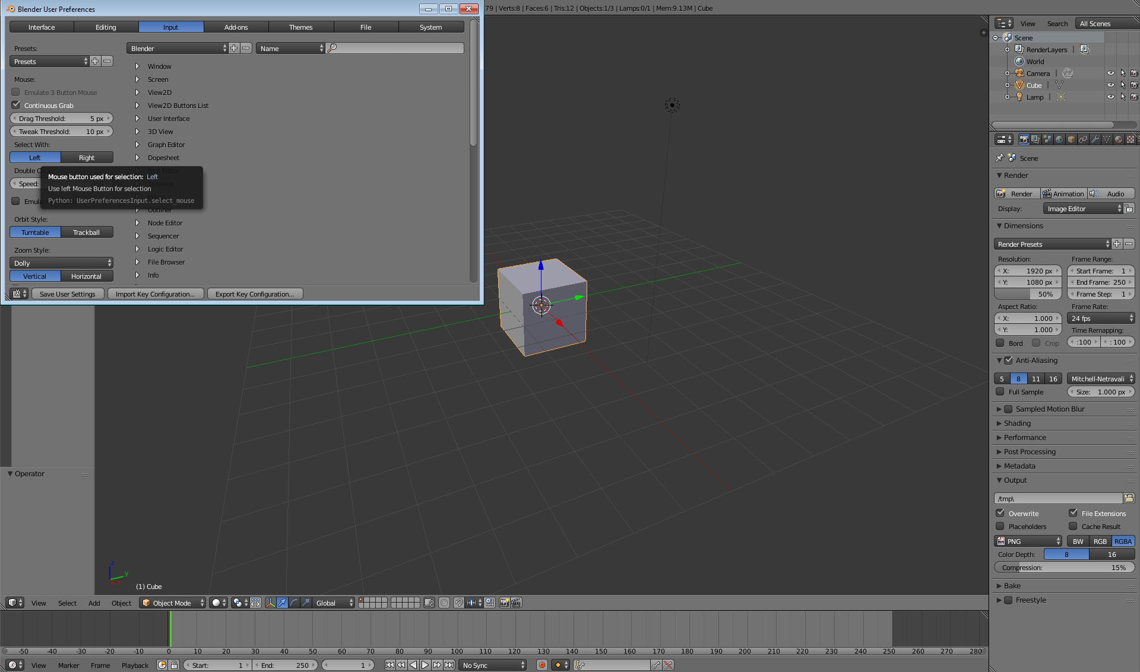The height and width of the screenshot is (672, 1140).
Task: Enable the Placeholders checkbox
Action: (x=1000, y=526)
